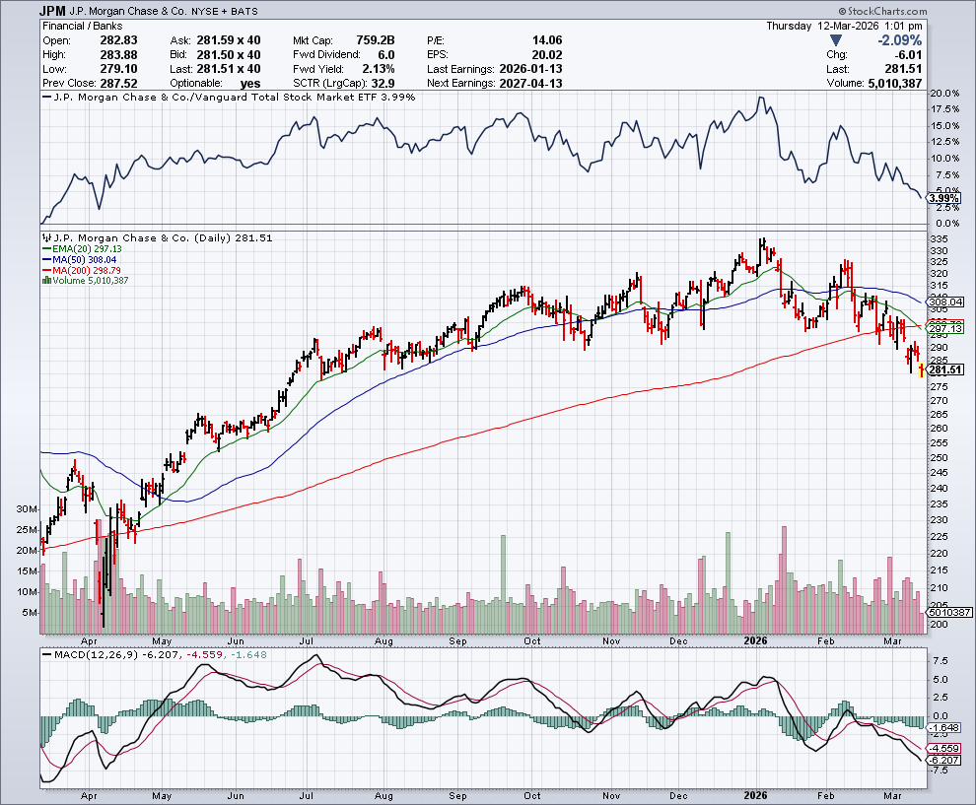The width and height of the screenshot is (976, 805).
Task: Click the yellow-highlighted latest price bar
Action: click(x=922, y=370)
